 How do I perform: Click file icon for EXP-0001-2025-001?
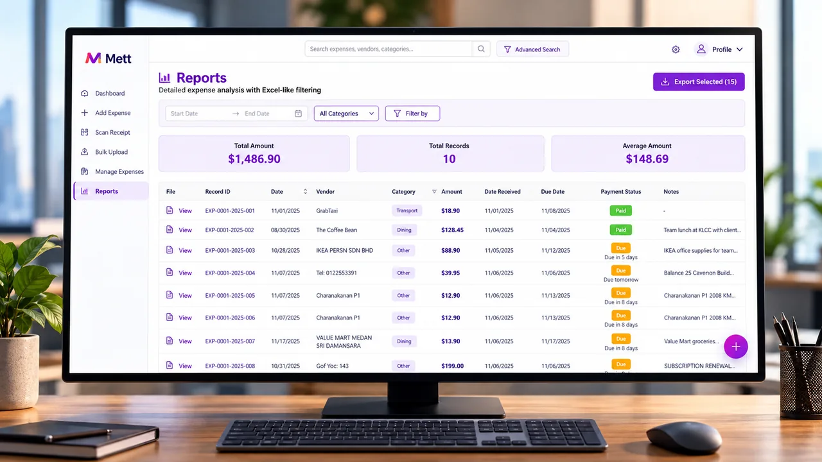170,210
